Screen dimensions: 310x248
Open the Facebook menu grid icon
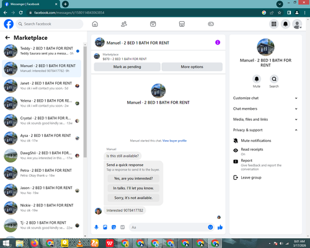coord(274,24)
